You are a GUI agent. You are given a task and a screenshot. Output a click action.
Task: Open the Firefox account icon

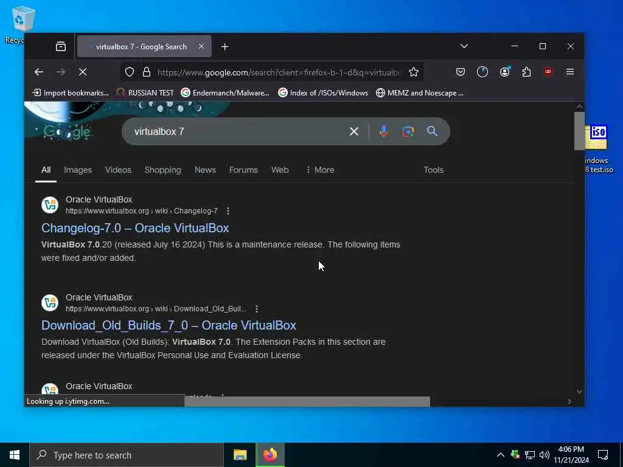tap(504, 72)
